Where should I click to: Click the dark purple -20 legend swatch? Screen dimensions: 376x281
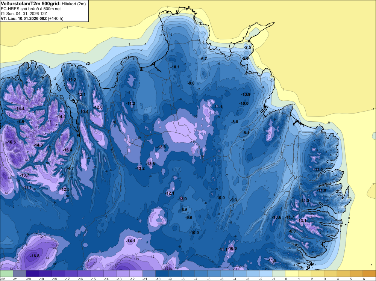pos(32,273)
